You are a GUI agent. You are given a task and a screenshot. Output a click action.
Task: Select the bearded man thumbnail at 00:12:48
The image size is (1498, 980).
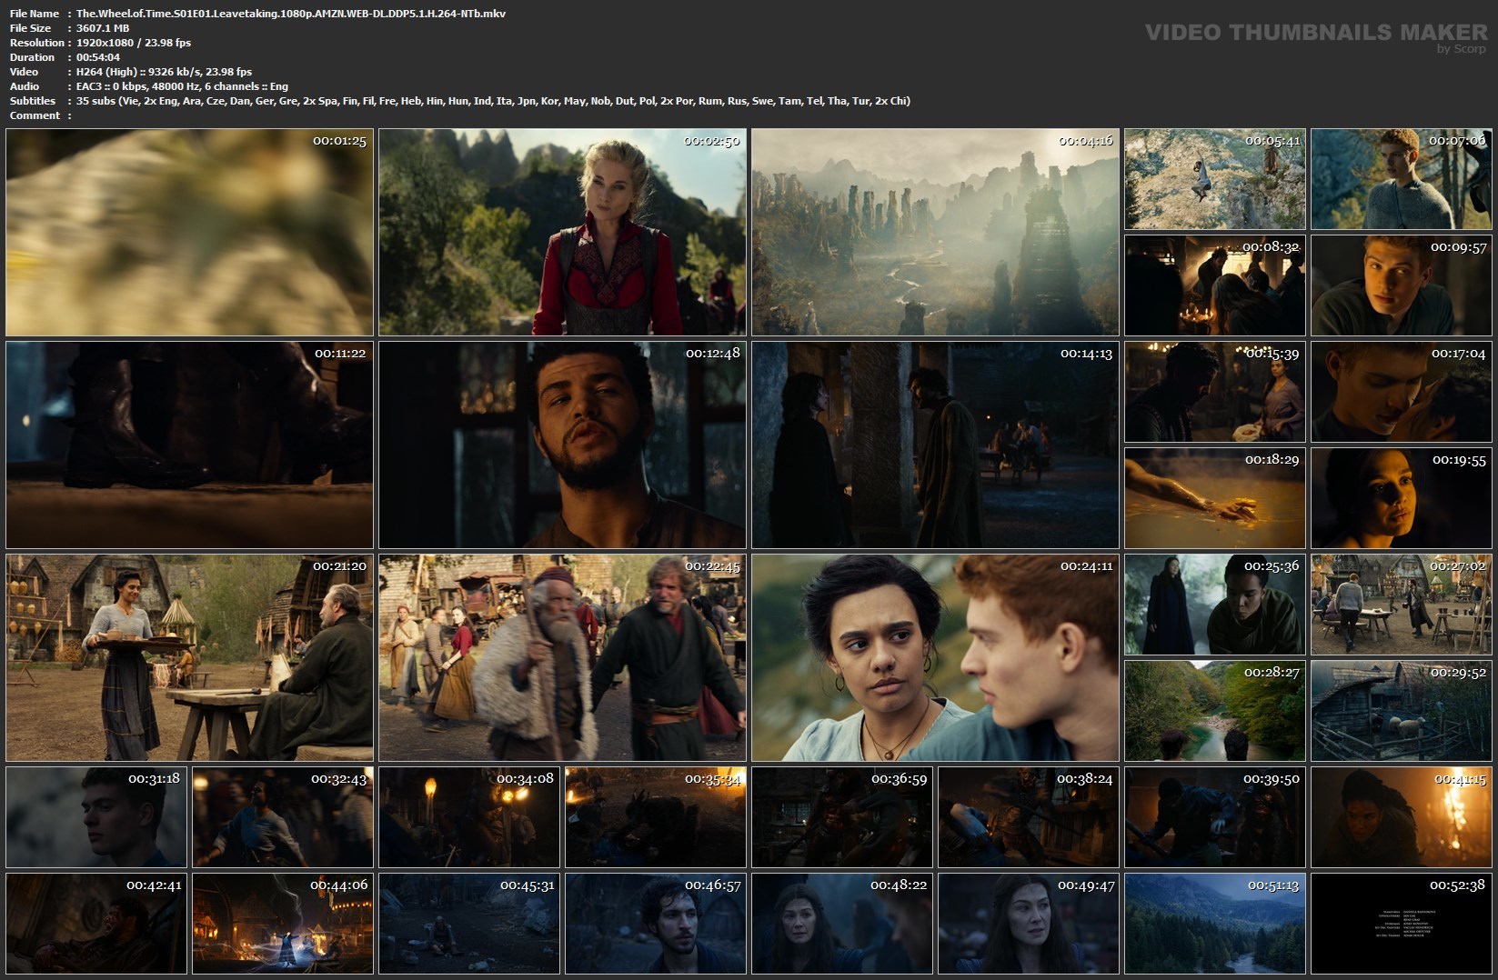tap(562, 445)
